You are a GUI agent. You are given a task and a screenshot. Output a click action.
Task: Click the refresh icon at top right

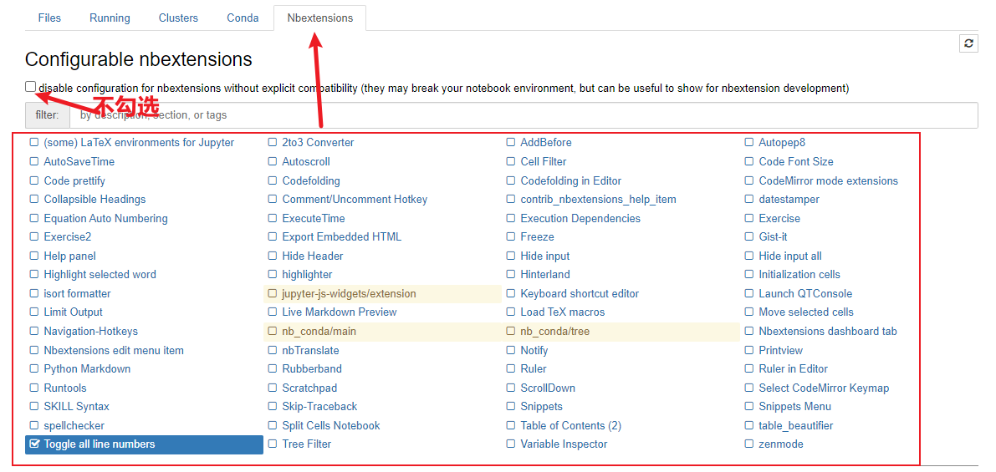click(968, 43)
